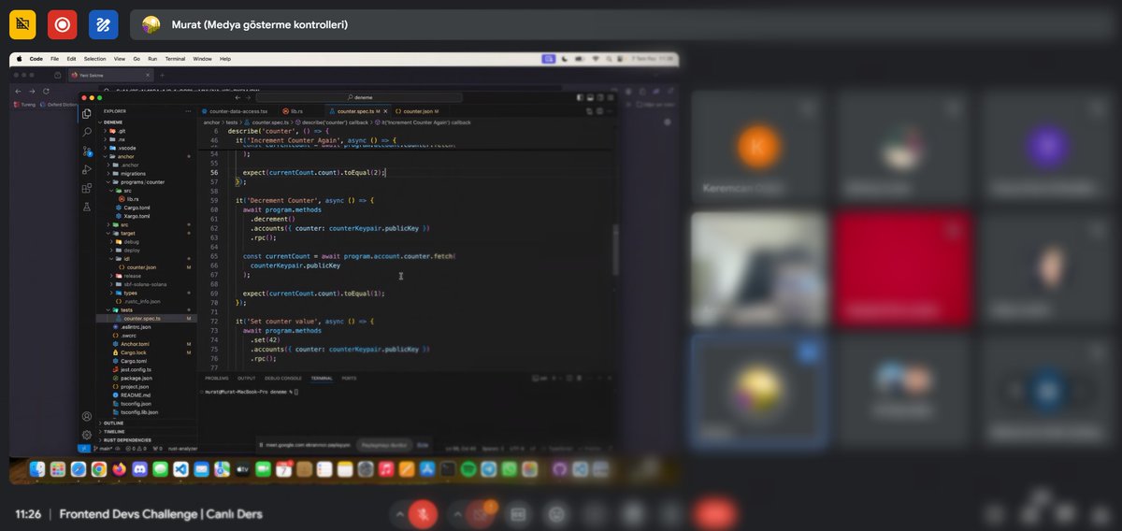This screenshot has height=531, width=1122.
Task: Open camera options chevron in Meet
Action: (x=457, y=513)
